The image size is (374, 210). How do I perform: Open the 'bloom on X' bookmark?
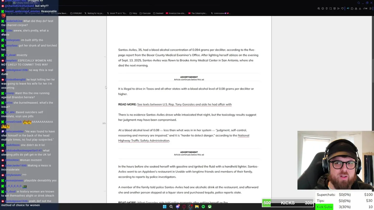116,13
